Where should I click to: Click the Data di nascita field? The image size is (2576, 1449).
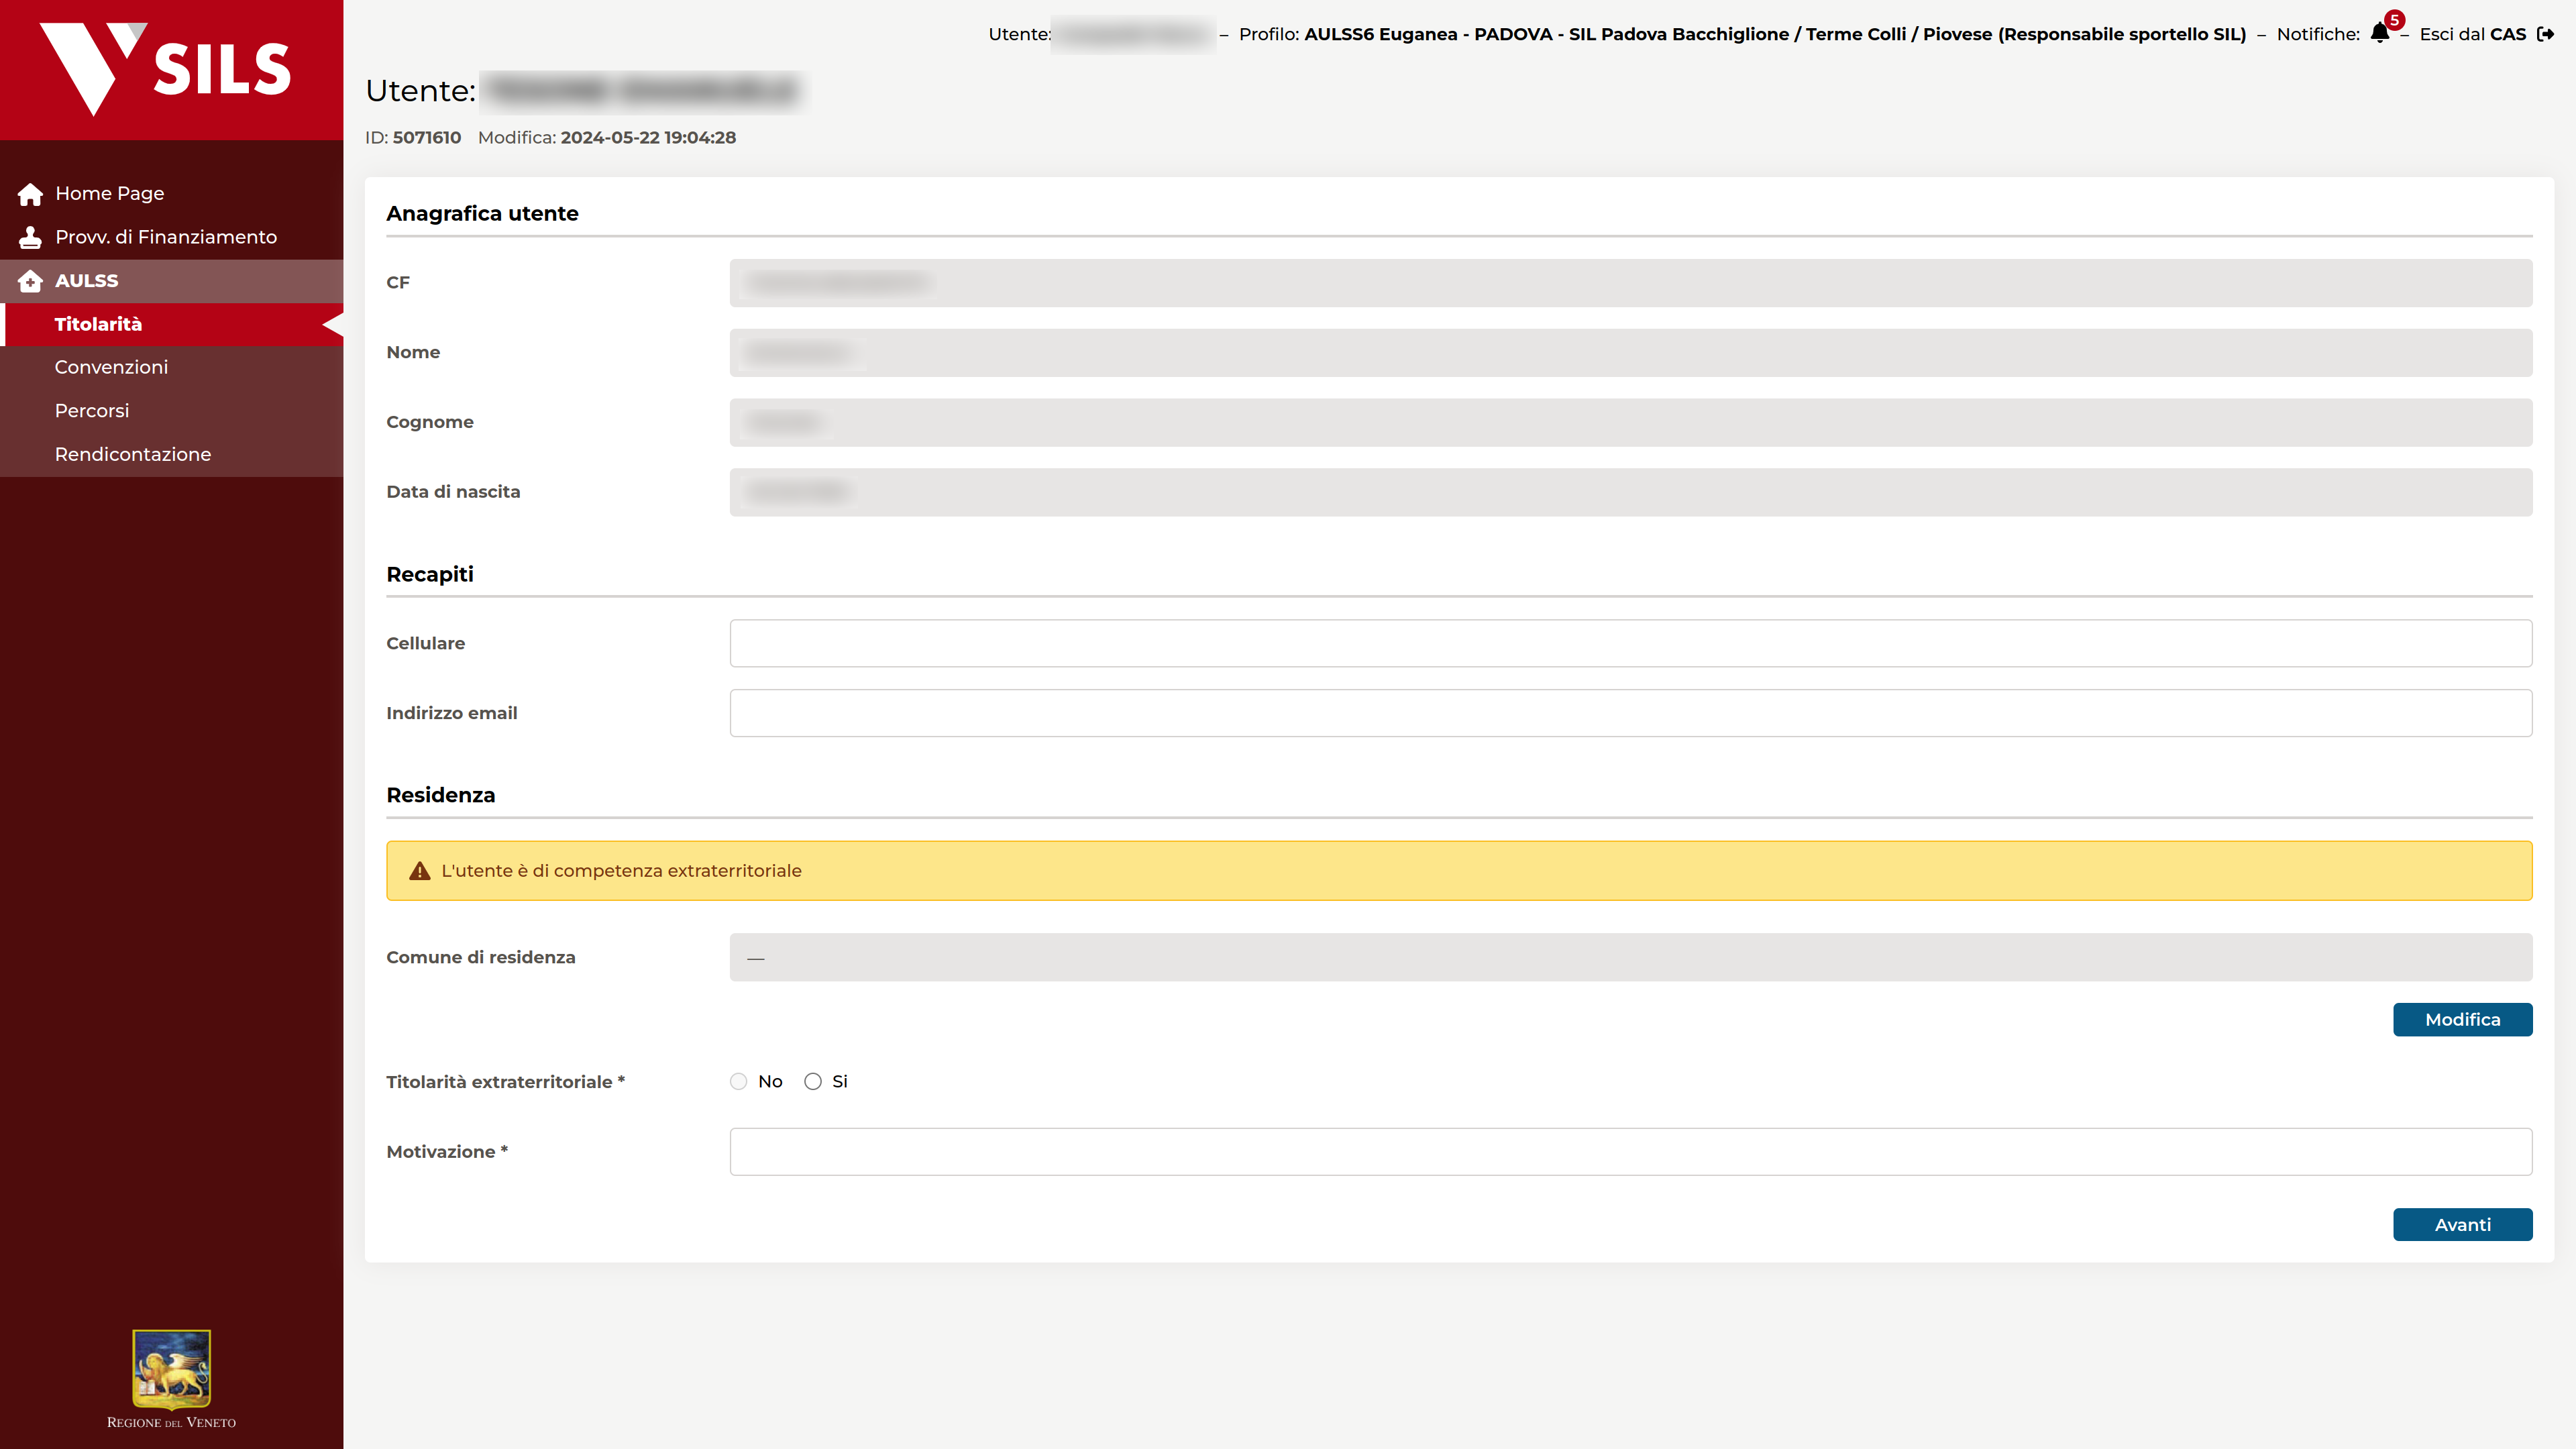point(1631,492)
